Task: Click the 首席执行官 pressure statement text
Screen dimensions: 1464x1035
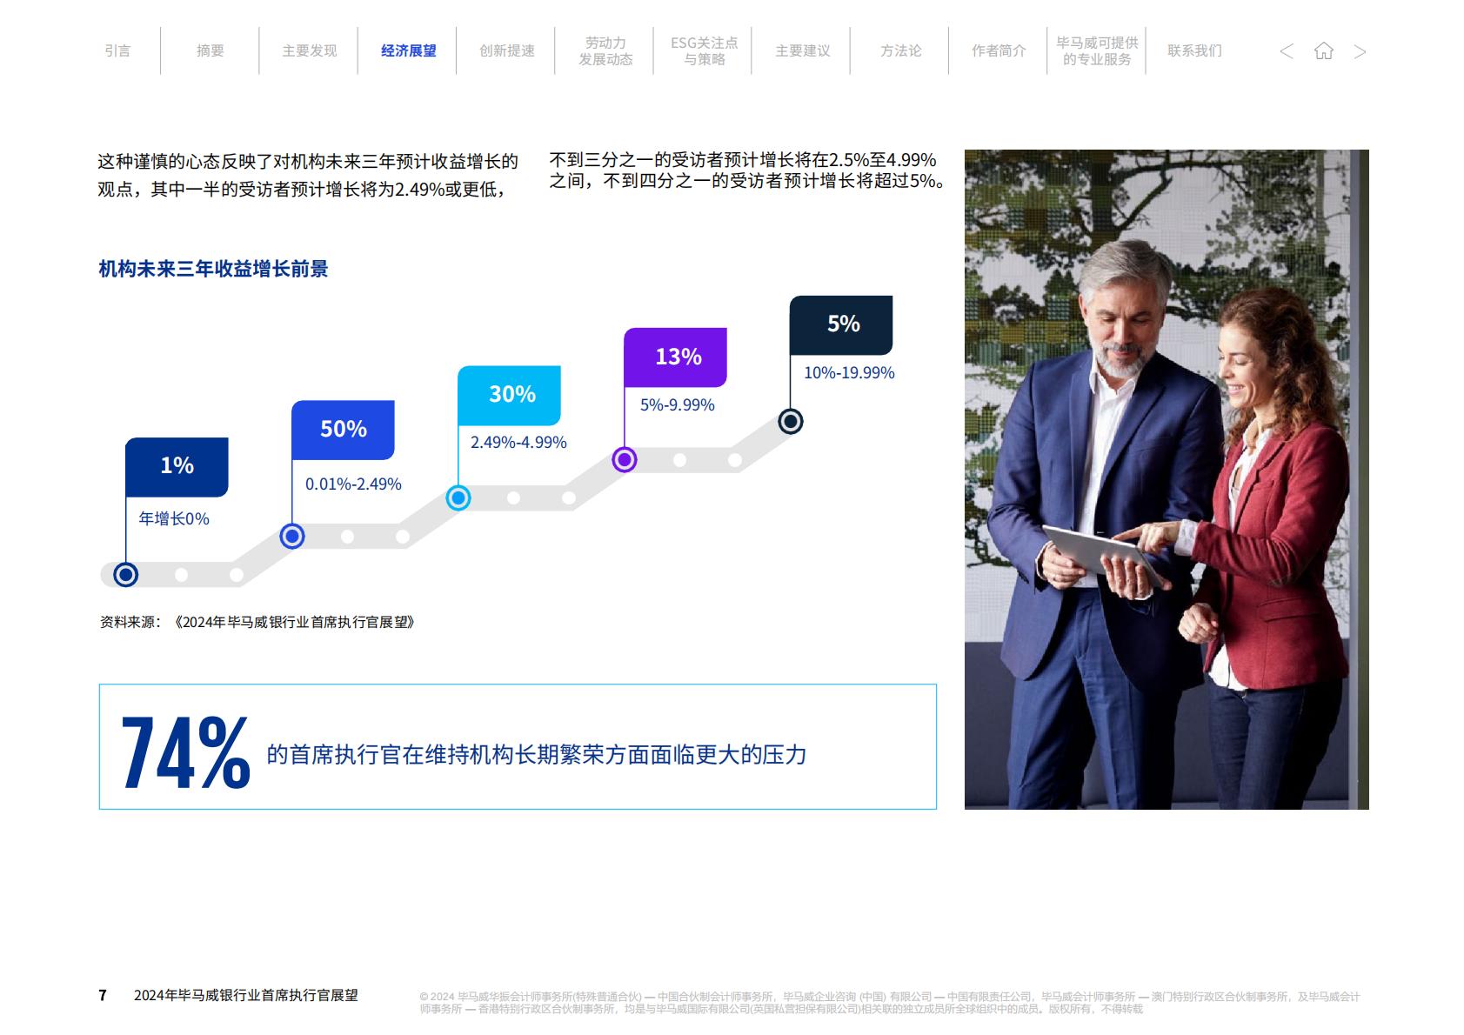Action: pyautogui.click(x=537, y=754)
